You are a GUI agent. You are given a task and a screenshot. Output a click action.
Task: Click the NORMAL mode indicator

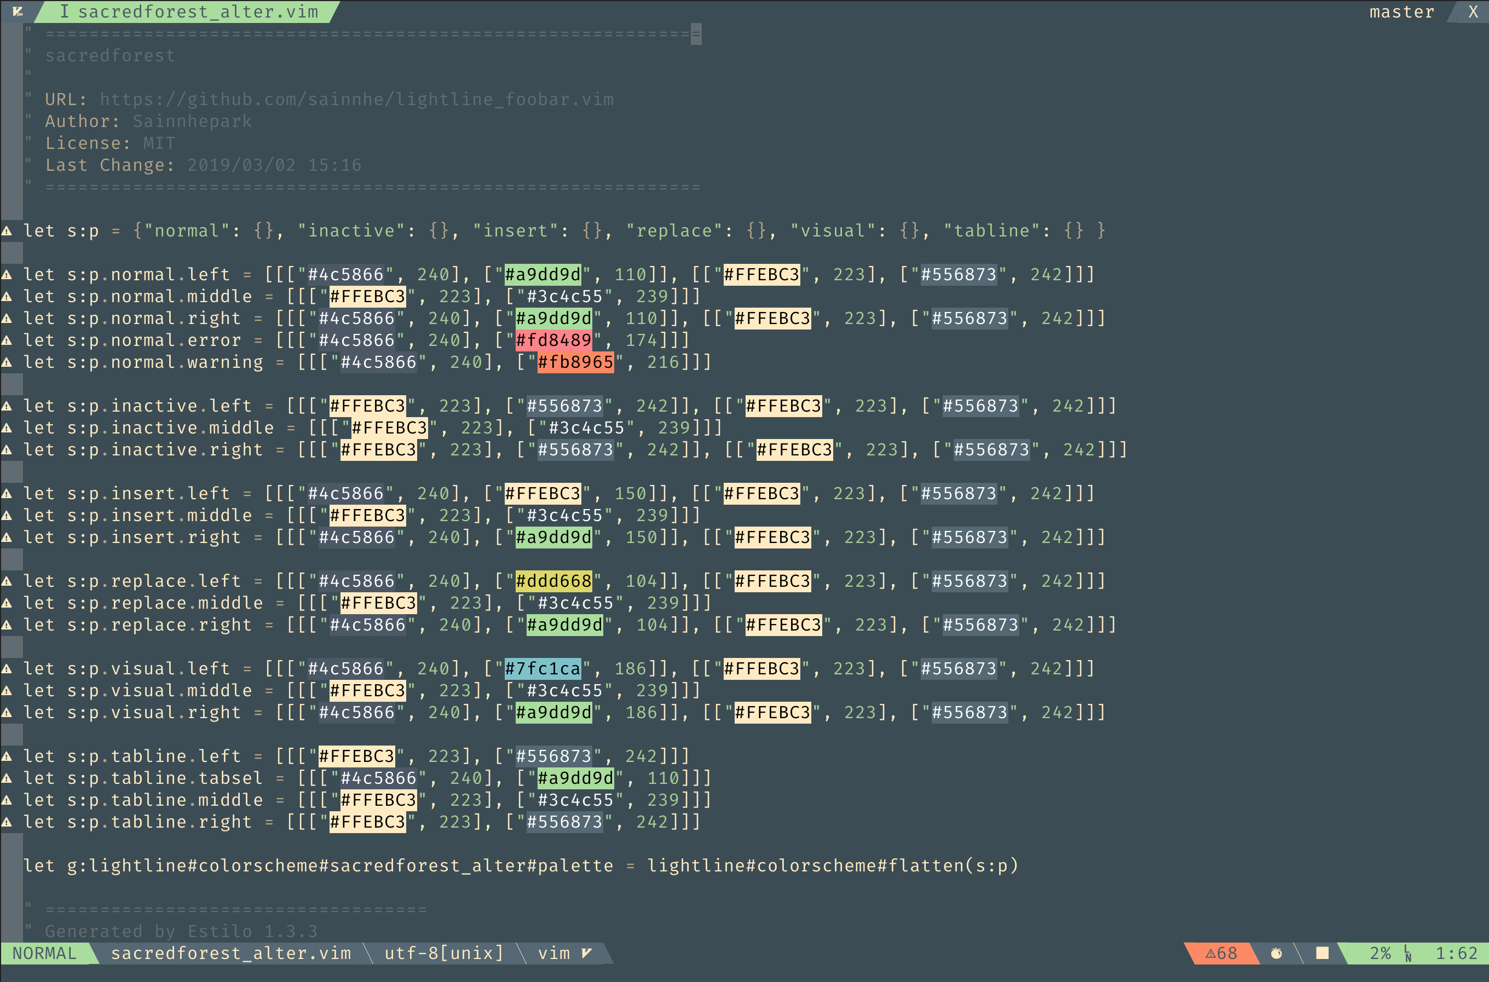[44, 953]
